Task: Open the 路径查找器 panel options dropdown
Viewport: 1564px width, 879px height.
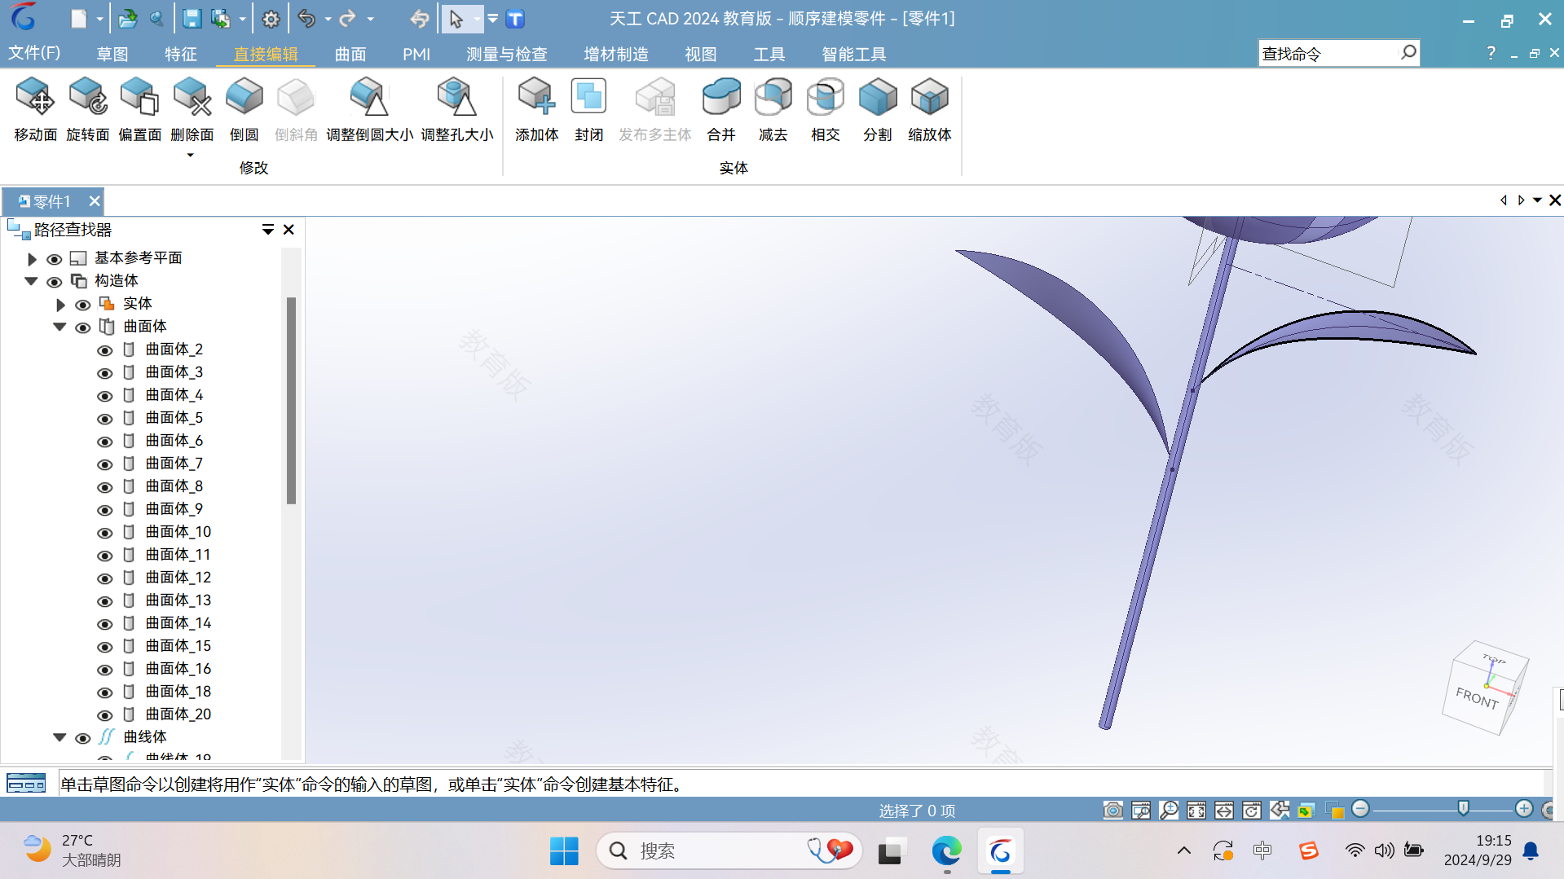Action: (x=267, y=230)
